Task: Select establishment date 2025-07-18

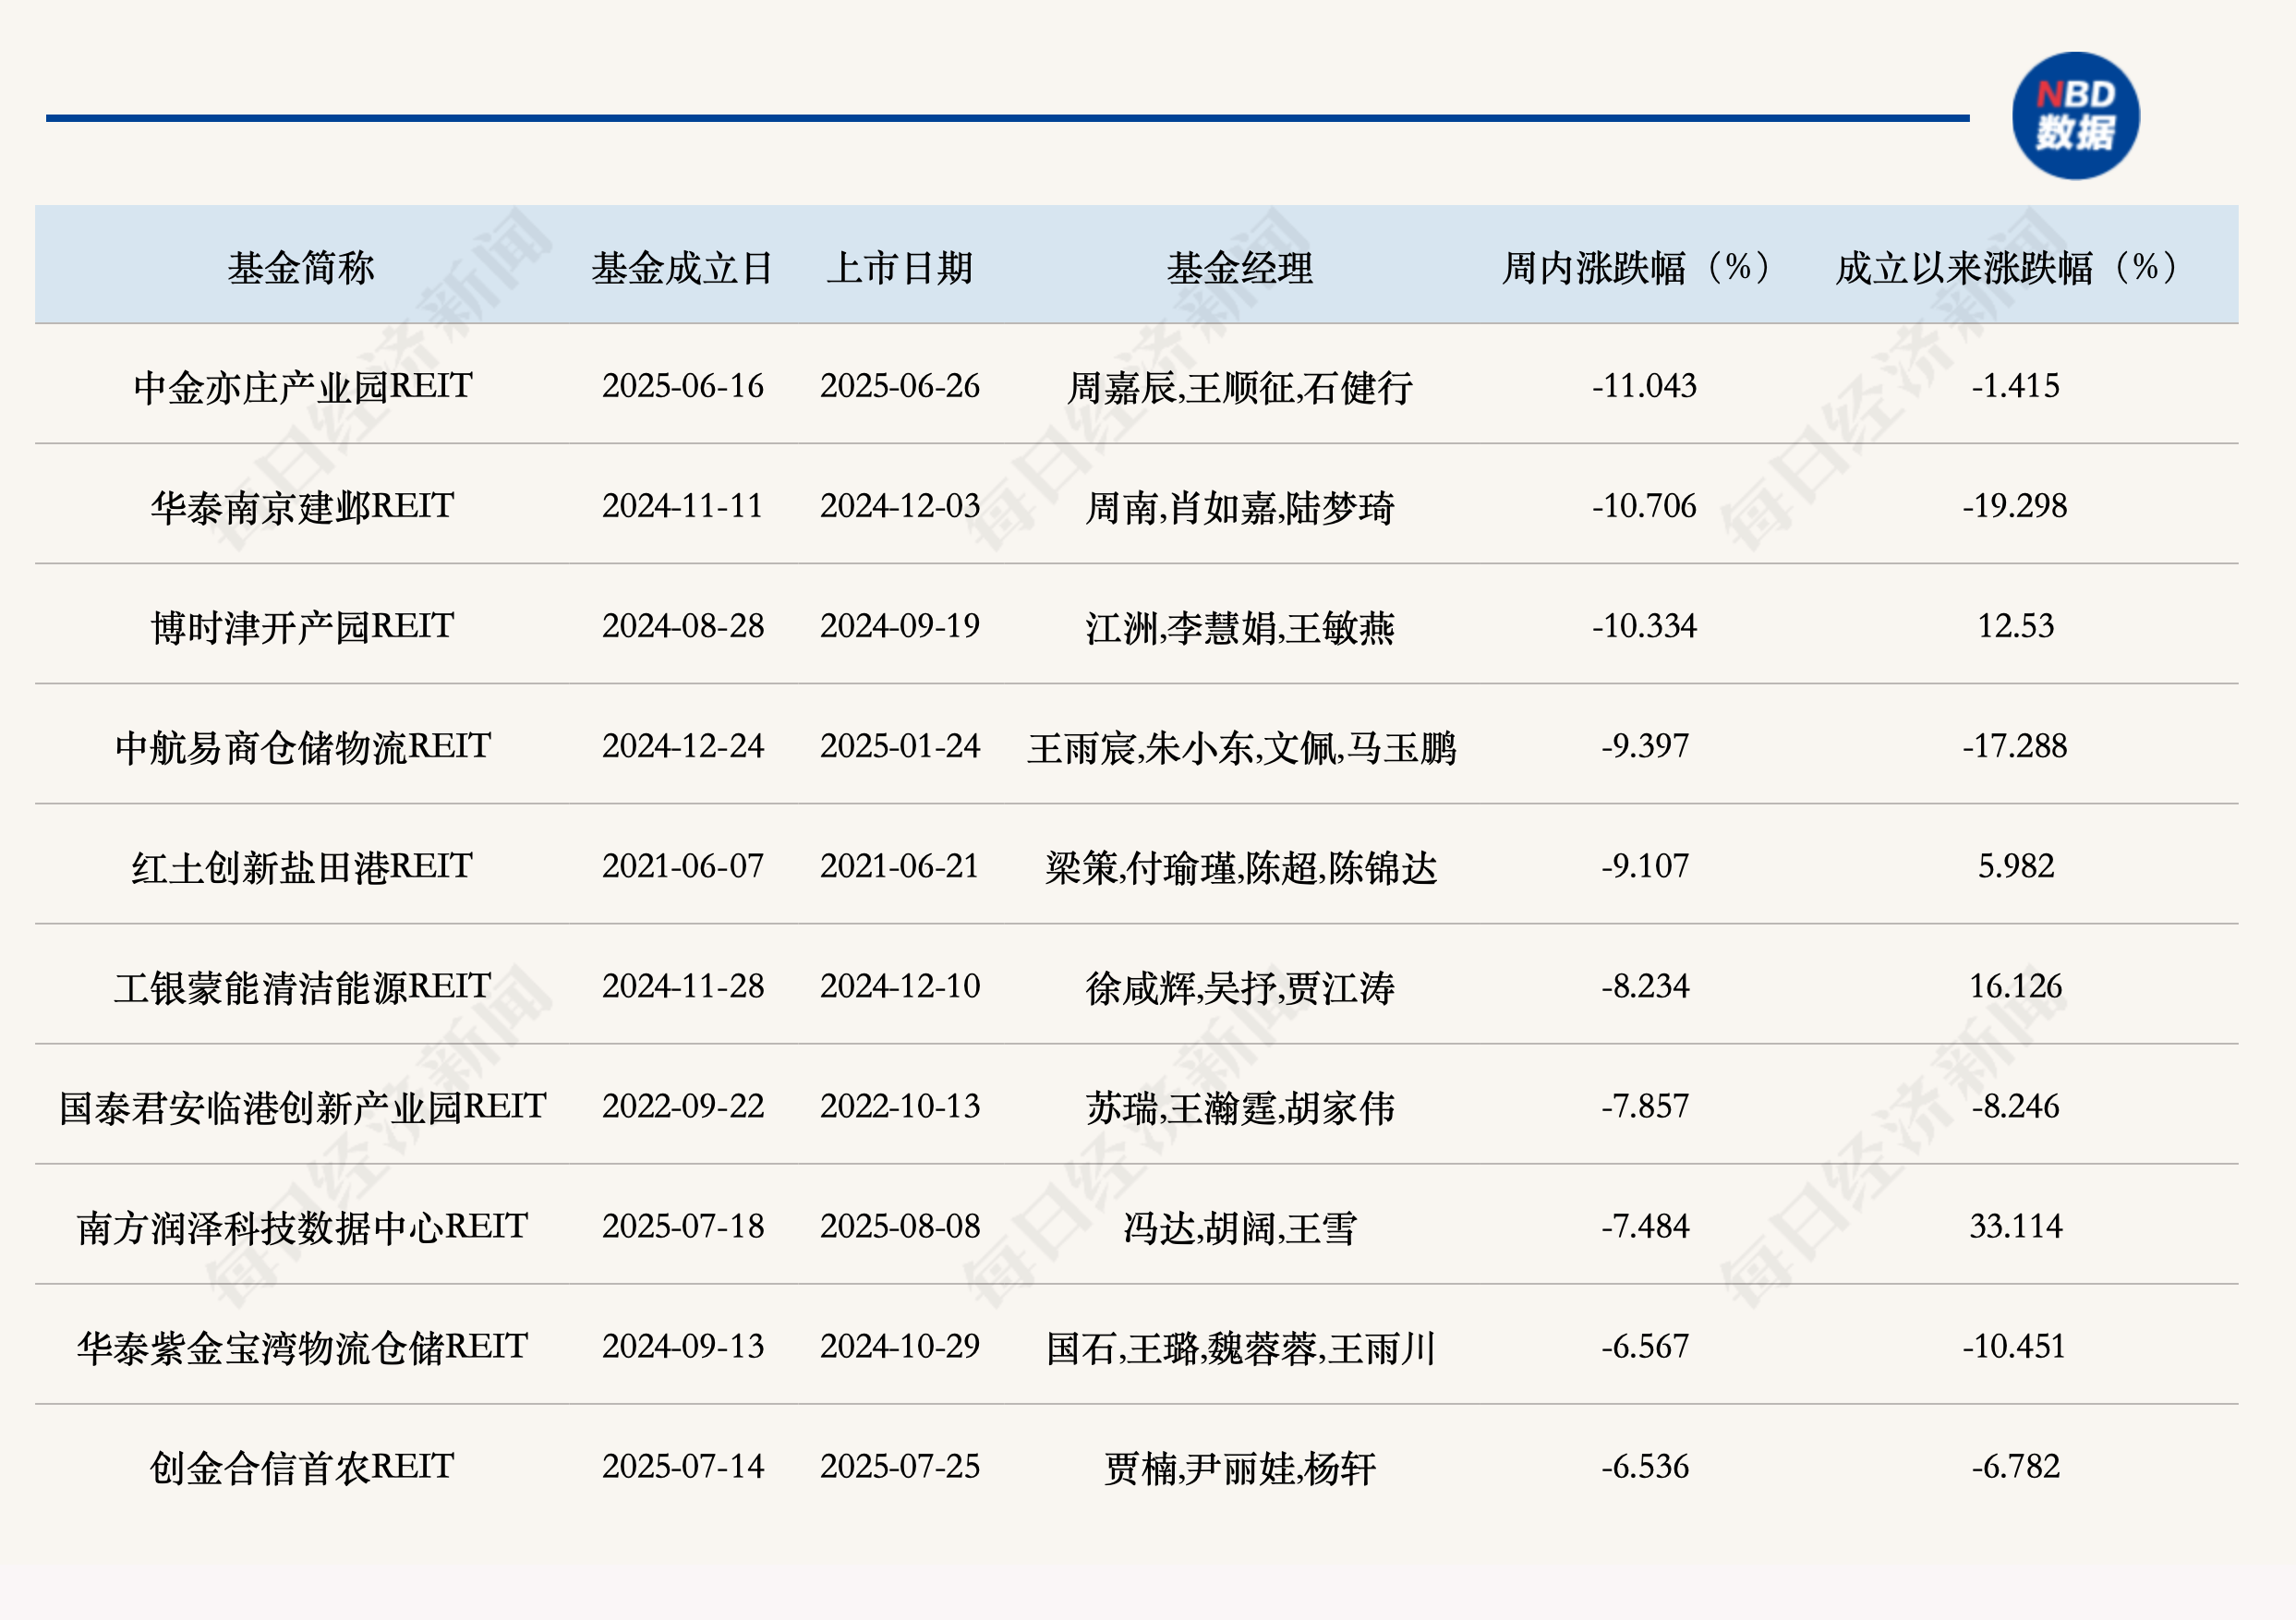Action: click(683, 1226)
